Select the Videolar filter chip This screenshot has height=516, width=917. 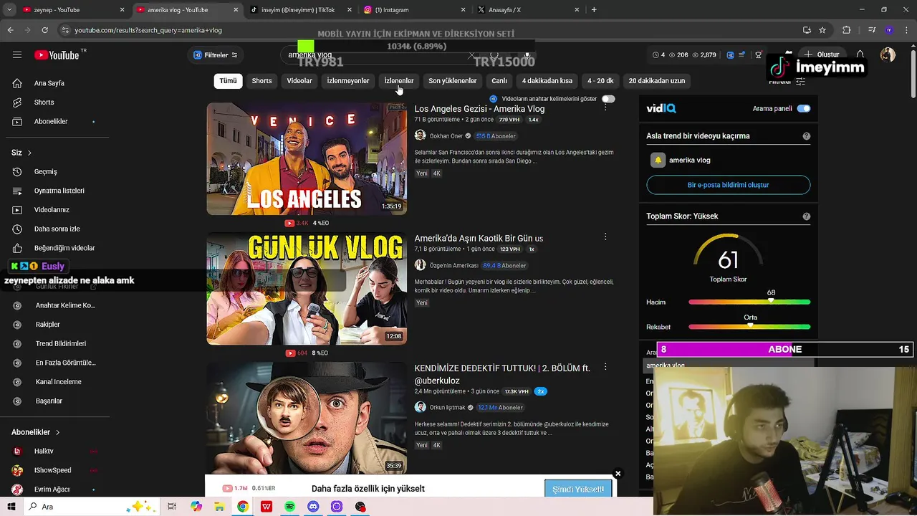tap(299, 81)
